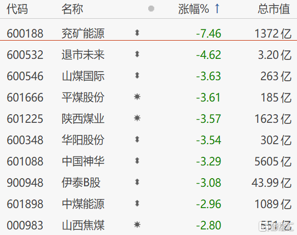Open the 华阳股份 stock name
297x235 pixels.
pyautogui.click(x=83, y=140)
